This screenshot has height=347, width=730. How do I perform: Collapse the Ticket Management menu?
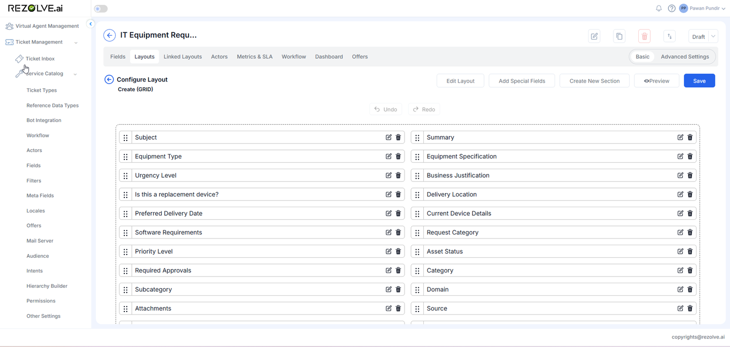76,43
